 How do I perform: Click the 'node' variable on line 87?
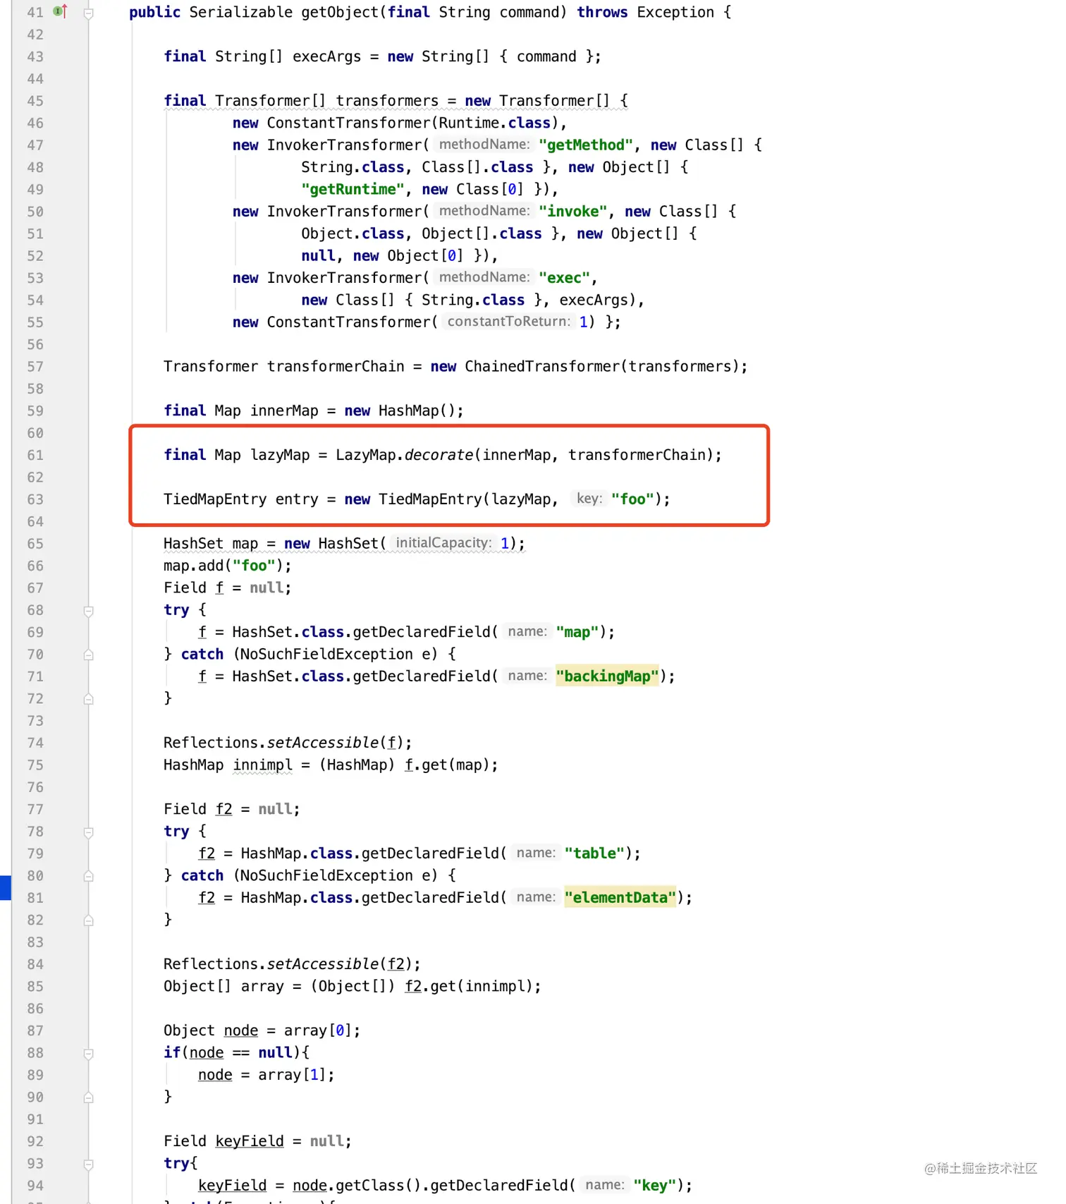[x=241, y=1030]
